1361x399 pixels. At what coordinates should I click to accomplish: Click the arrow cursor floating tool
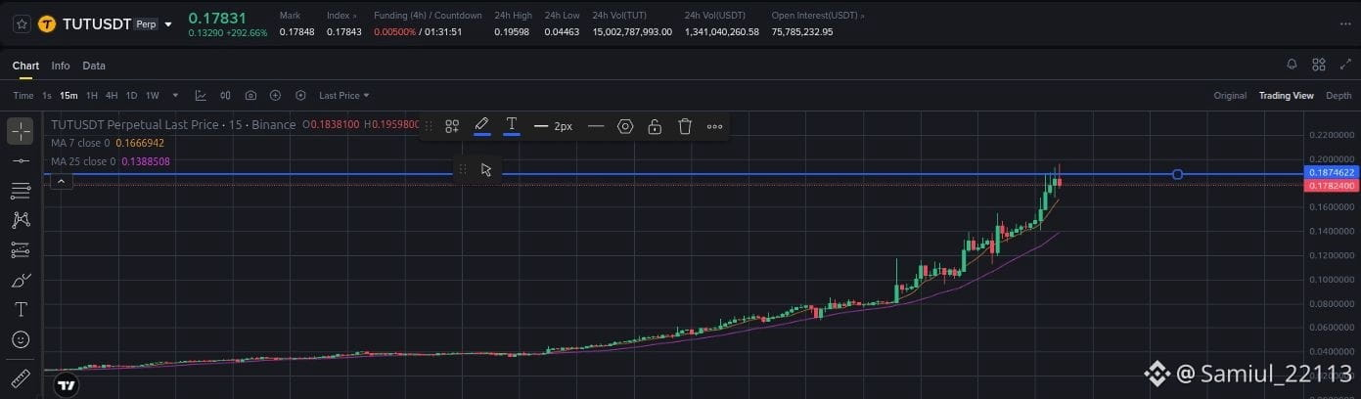click(x=486, y=169)
